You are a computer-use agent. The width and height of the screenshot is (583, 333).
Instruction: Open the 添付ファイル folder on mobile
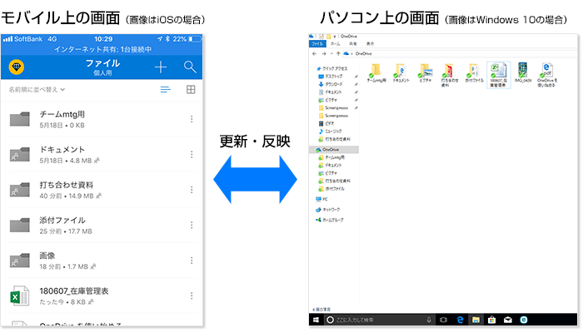pos(102,226)
